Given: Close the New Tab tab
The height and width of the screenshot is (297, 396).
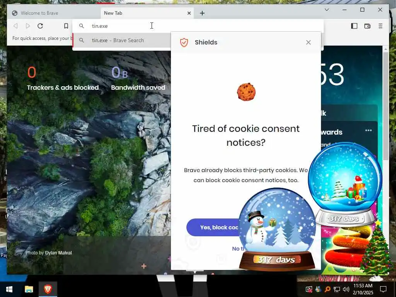Looking at the screenshot, I should [189, 13].
